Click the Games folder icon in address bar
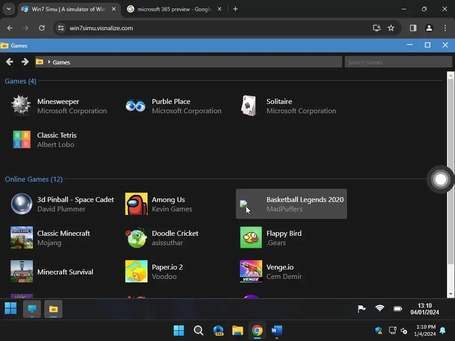Screen dimensions: 455x341 [x=40, y=62]
